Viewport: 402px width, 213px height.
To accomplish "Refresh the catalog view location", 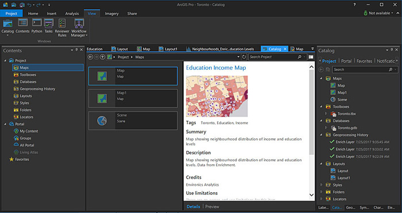I will (x=244, y=57).
